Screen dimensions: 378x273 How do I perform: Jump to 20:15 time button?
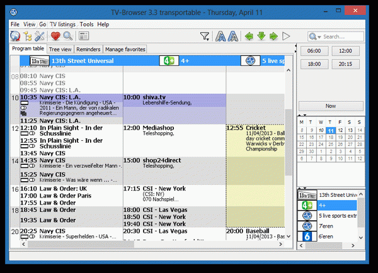(x=345, y=64)
